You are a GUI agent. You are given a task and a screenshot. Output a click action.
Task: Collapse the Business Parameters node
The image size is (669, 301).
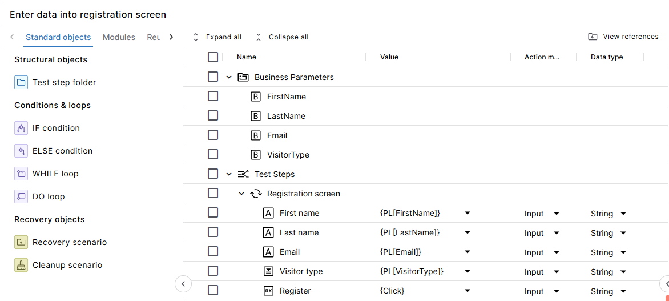point(229,77)
